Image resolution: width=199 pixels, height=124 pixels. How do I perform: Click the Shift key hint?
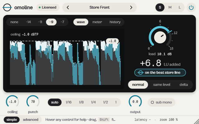pyautogui.click(x=104, y=120)
